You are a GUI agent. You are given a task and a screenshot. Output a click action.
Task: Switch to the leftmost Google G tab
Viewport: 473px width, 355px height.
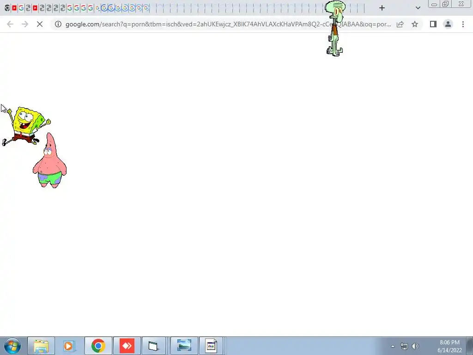click(21, 8)
